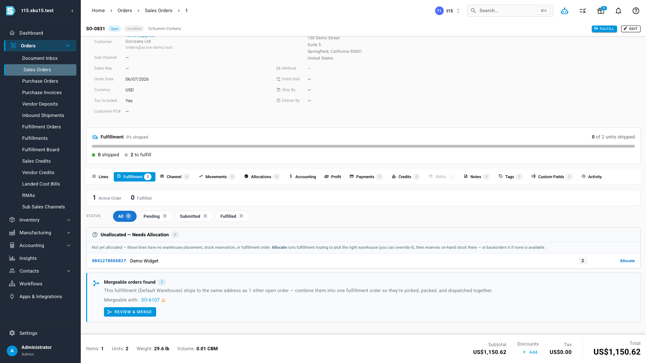Go to Sales Orders breadcrumb
Image resolution: width=646 pixels, height=363 pixels.
pos(158,11)
